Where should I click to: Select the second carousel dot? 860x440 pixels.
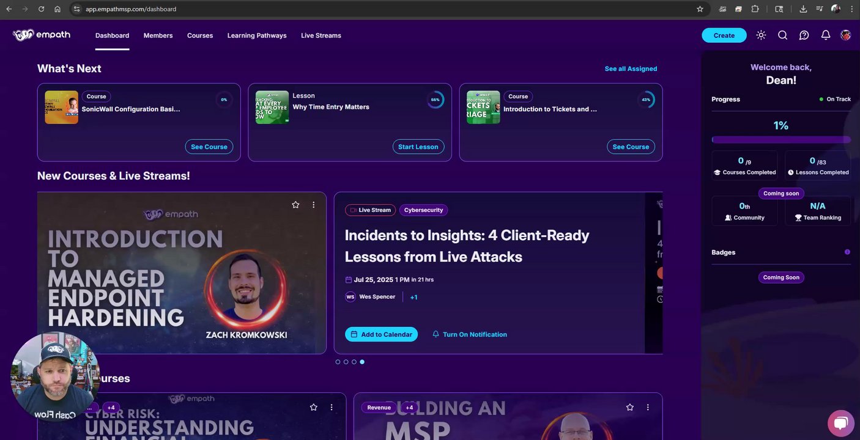[346, 362]
